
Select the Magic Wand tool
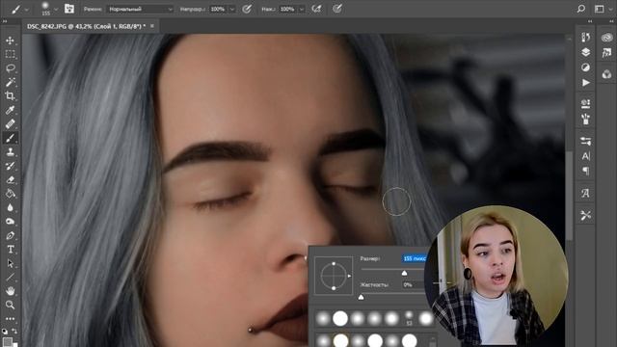click(x=11, y=82)
